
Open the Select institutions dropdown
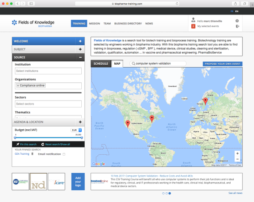tap(48, 71)
